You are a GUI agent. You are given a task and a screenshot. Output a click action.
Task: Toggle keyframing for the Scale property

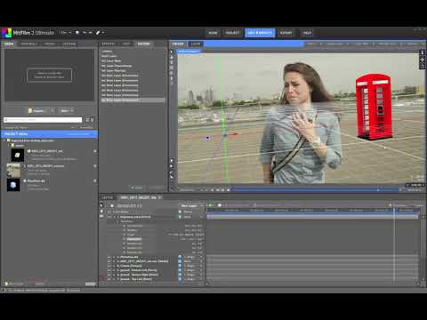(x=124, y=235)
